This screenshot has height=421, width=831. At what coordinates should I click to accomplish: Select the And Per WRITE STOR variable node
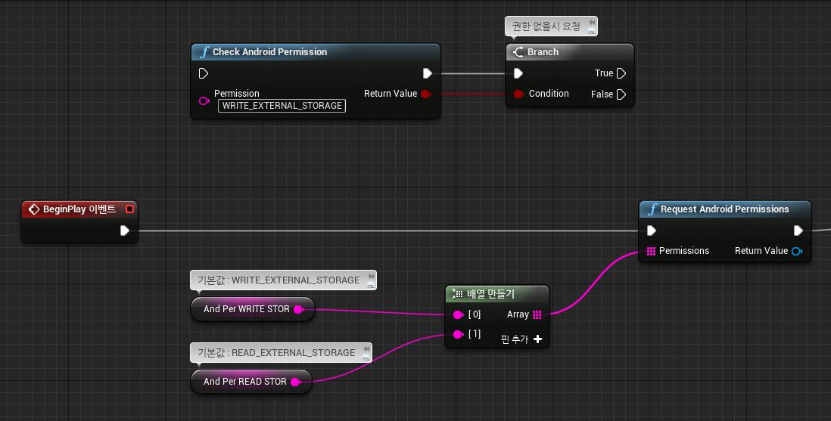click(252, 308)
